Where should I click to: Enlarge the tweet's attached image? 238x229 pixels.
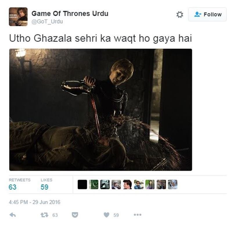101,110
